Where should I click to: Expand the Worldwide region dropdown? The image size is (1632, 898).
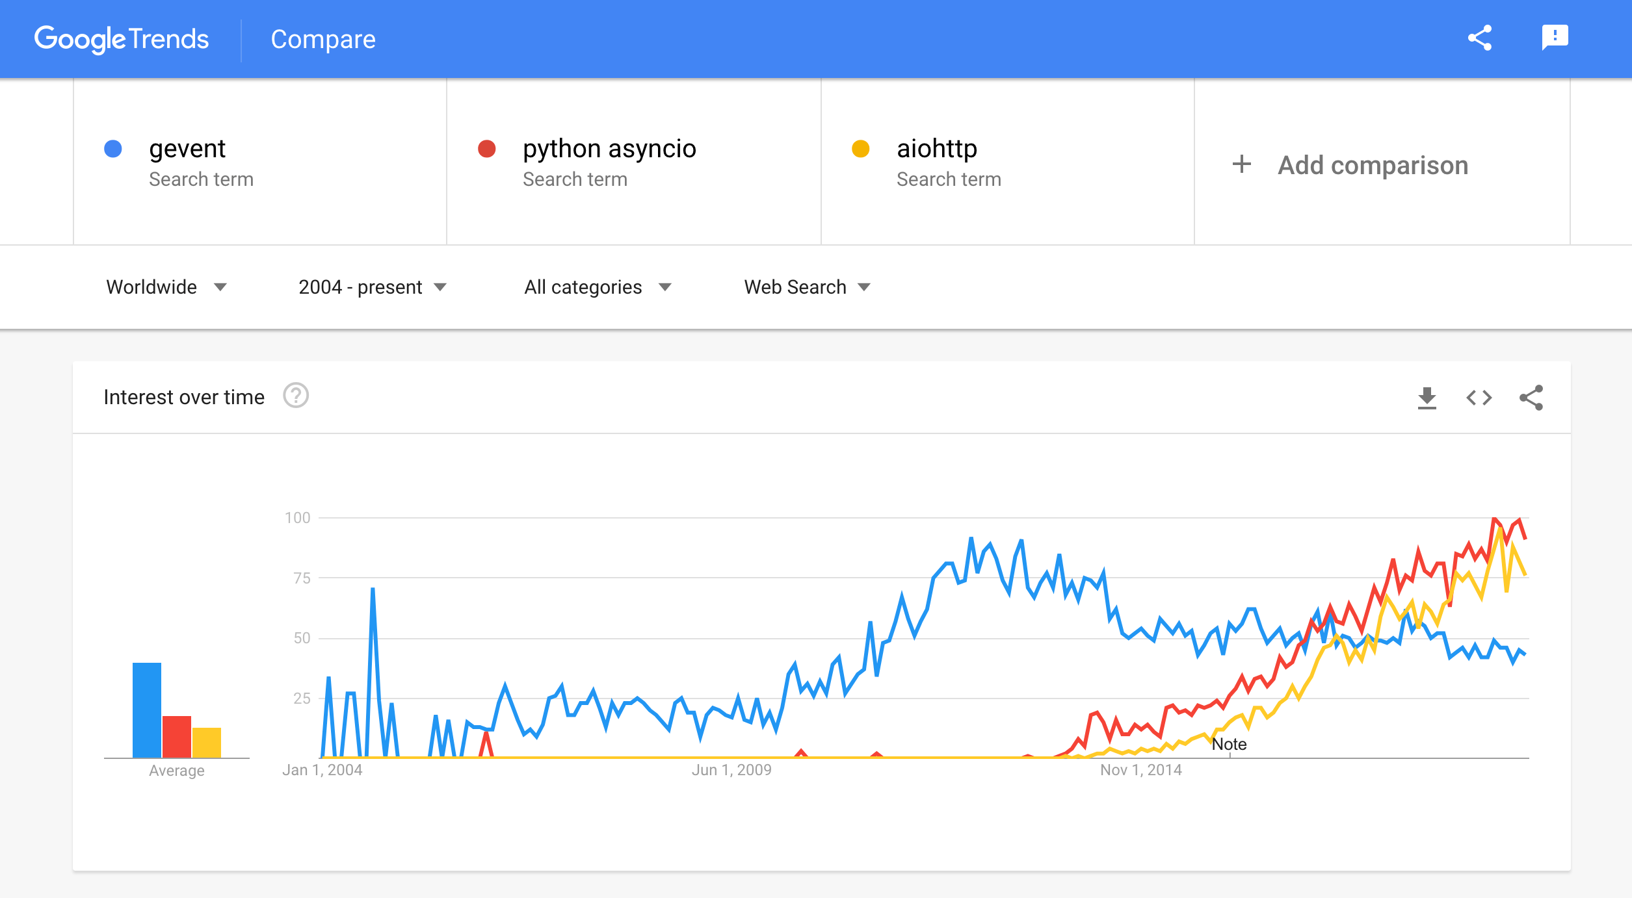tap(166, 287)
